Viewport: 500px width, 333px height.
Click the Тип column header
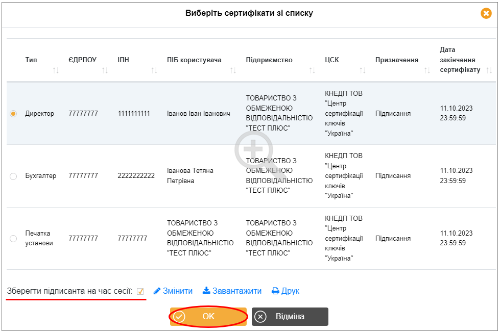(x=31, y=60)
